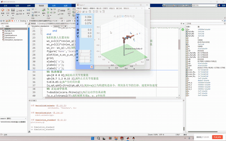Viewport: 226px width, 141px height.
Task: Click the Find (查找) magnifier icon
Action: [x=33, y=12]
